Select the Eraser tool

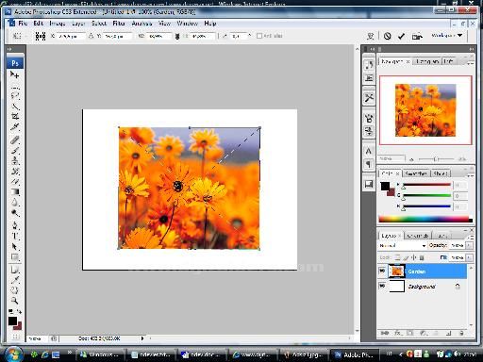click(x=15, y=182)
